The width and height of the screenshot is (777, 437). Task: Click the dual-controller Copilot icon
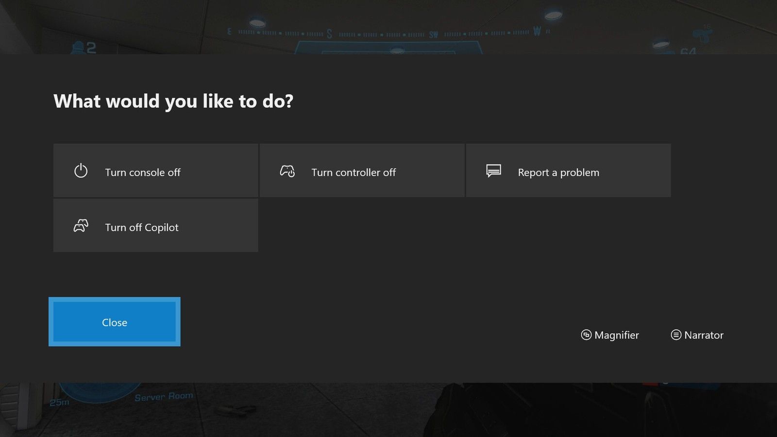pos(81,226)
